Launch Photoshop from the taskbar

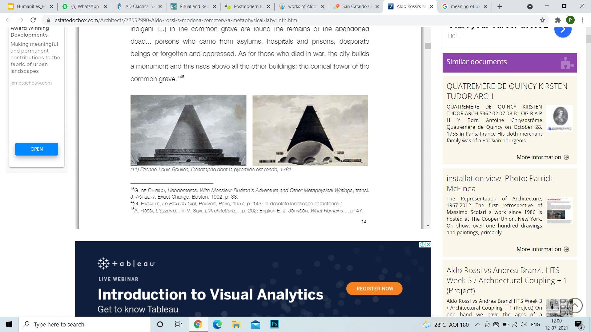coord(274,324)
